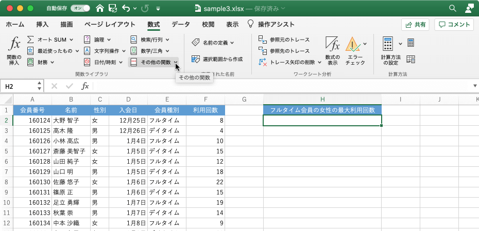Click the Name Box showing H2
This screenshot has width=479, height=231.
tap(19, 87)
